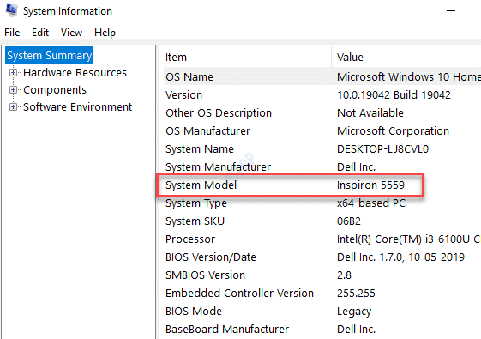Select the BIOS Mode row

click(x=322, y=312)
